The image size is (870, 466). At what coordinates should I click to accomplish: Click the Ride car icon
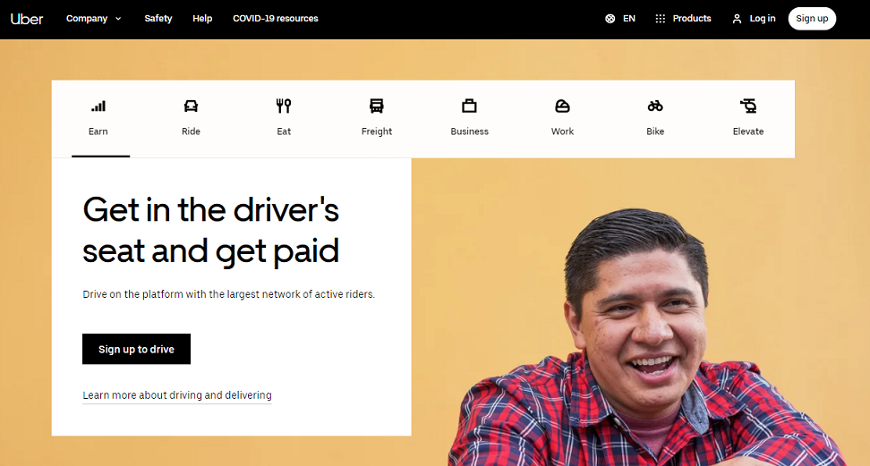(x=191, y=106)
